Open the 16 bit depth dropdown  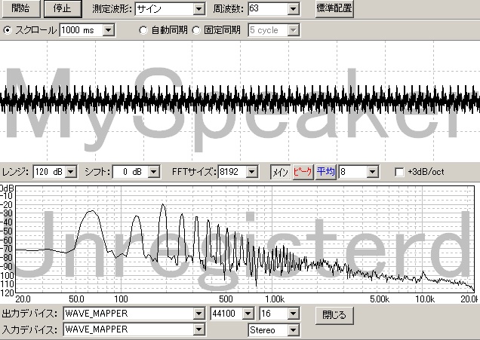pyautogui.click(x=294, y=314)
